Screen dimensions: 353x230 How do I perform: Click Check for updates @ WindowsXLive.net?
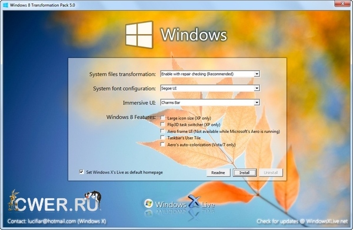302,221
